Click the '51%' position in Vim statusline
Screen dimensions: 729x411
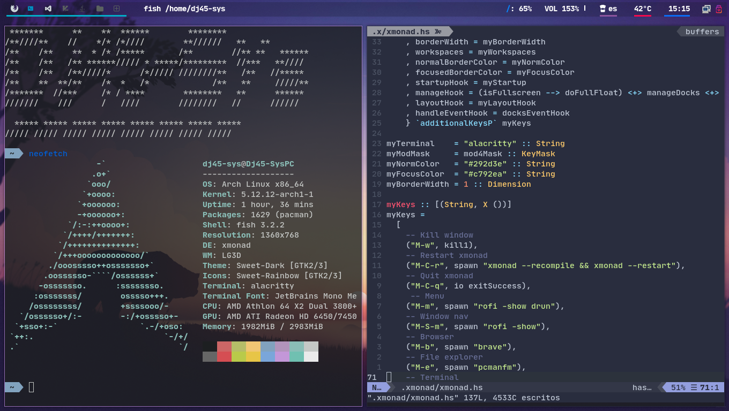(678, 387)
